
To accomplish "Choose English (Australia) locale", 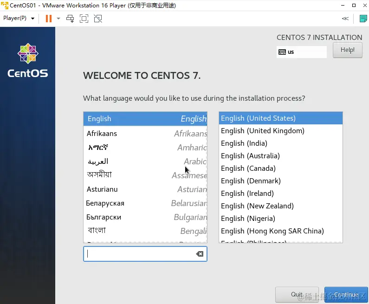I will [x=280, y=156].
